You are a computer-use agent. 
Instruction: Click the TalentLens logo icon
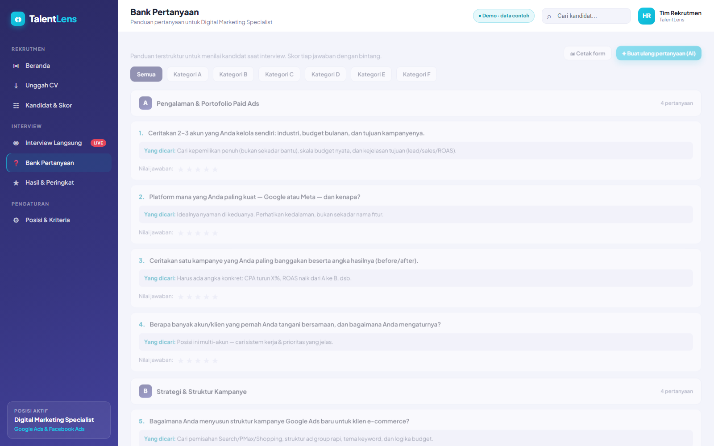(18, 19)
